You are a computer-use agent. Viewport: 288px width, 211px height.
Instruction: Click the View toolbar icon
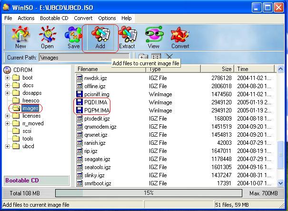coord(153,38)
